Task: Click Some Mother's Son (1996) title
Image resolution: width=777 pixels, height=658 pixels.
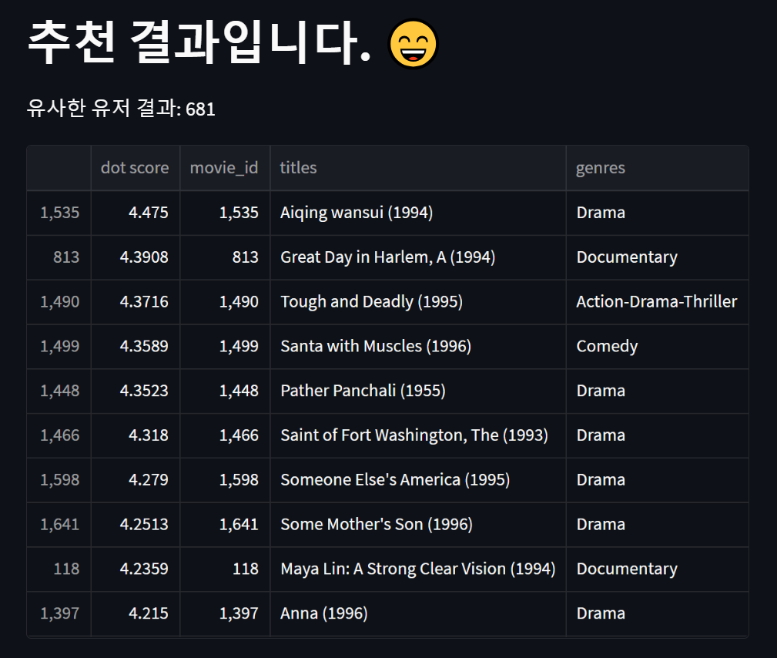Action: coord(418,525)
